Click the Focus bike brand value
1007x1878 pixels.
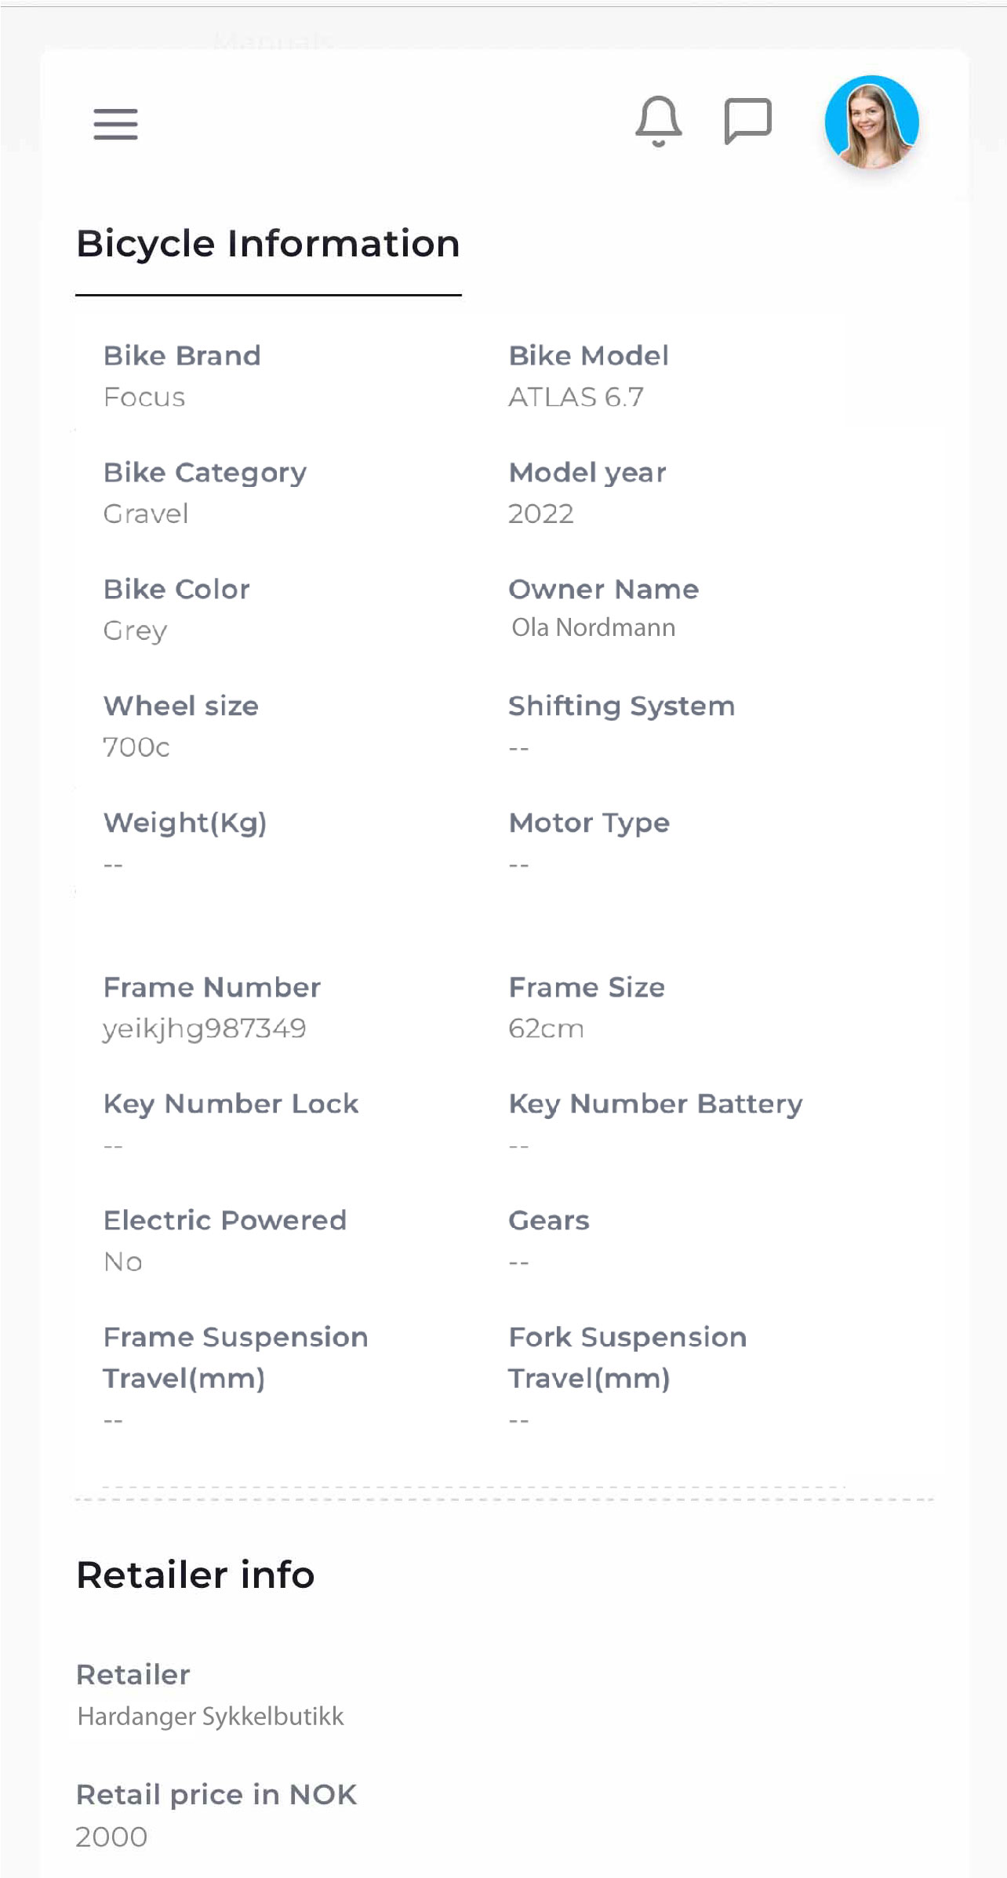(144, 397)
